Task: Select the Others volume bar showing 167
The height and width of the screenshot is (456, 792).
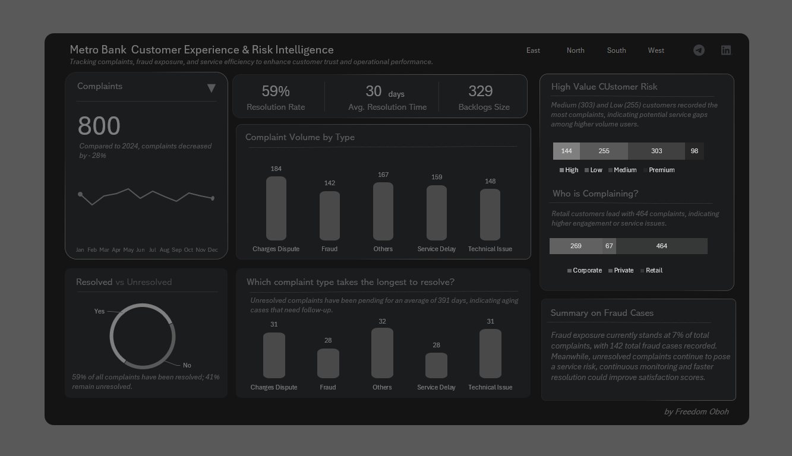Action: [383, 211]
